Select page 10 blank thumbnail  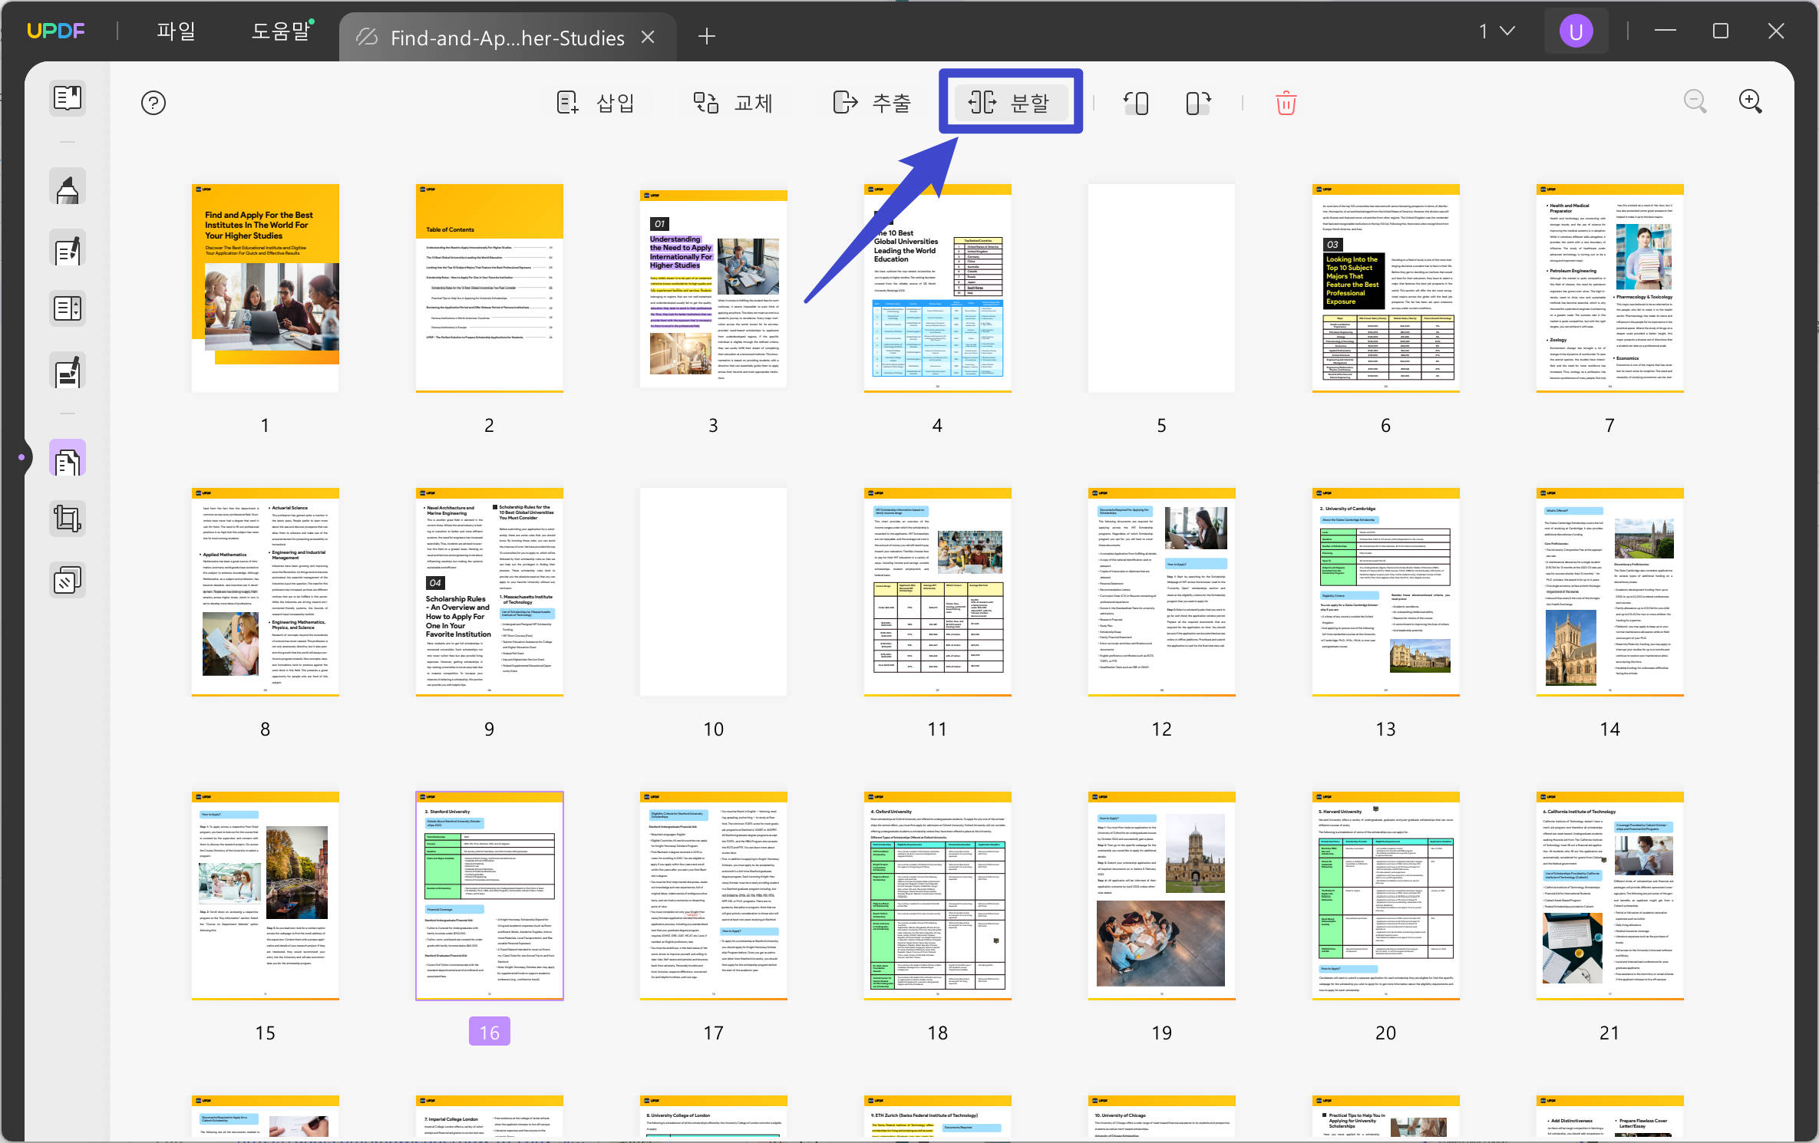point(713,591)
